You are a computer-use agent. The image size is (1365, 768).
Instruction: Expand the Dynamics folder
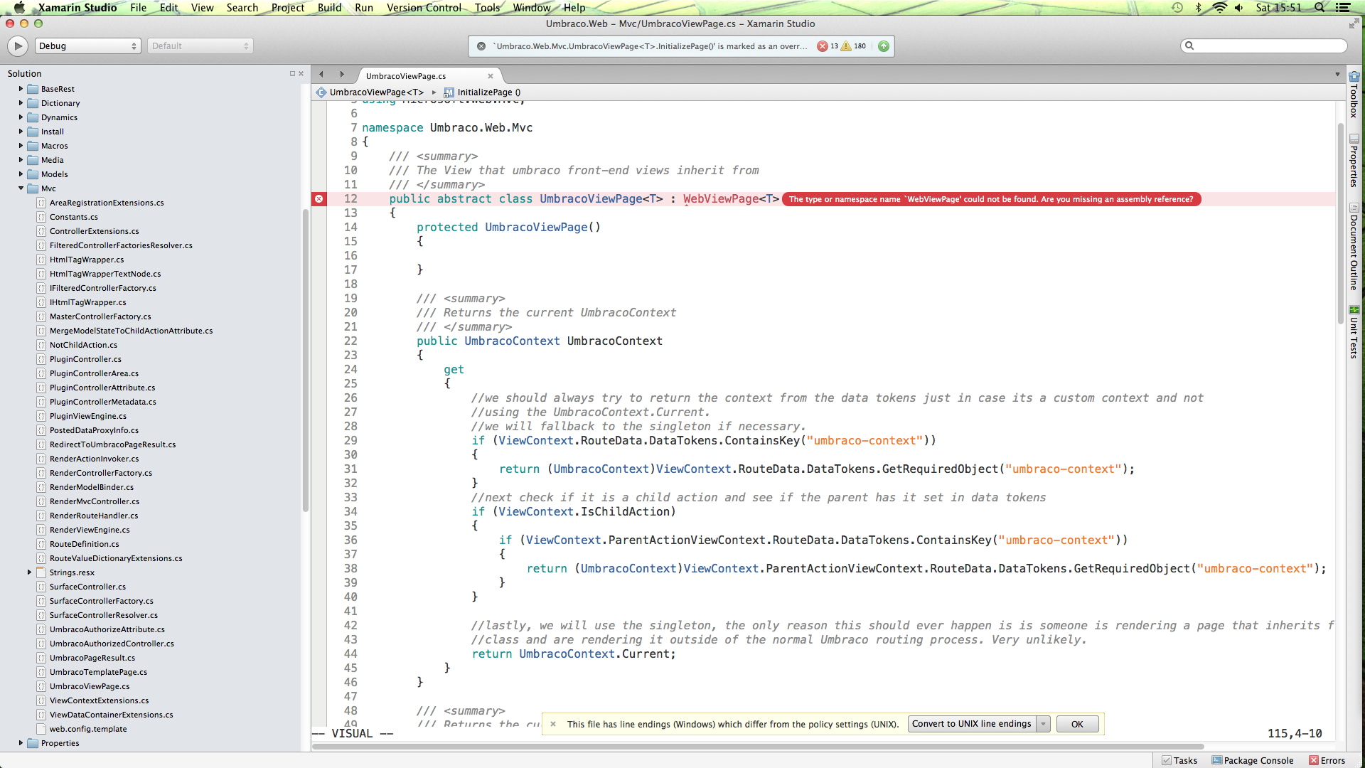(21, 117)
